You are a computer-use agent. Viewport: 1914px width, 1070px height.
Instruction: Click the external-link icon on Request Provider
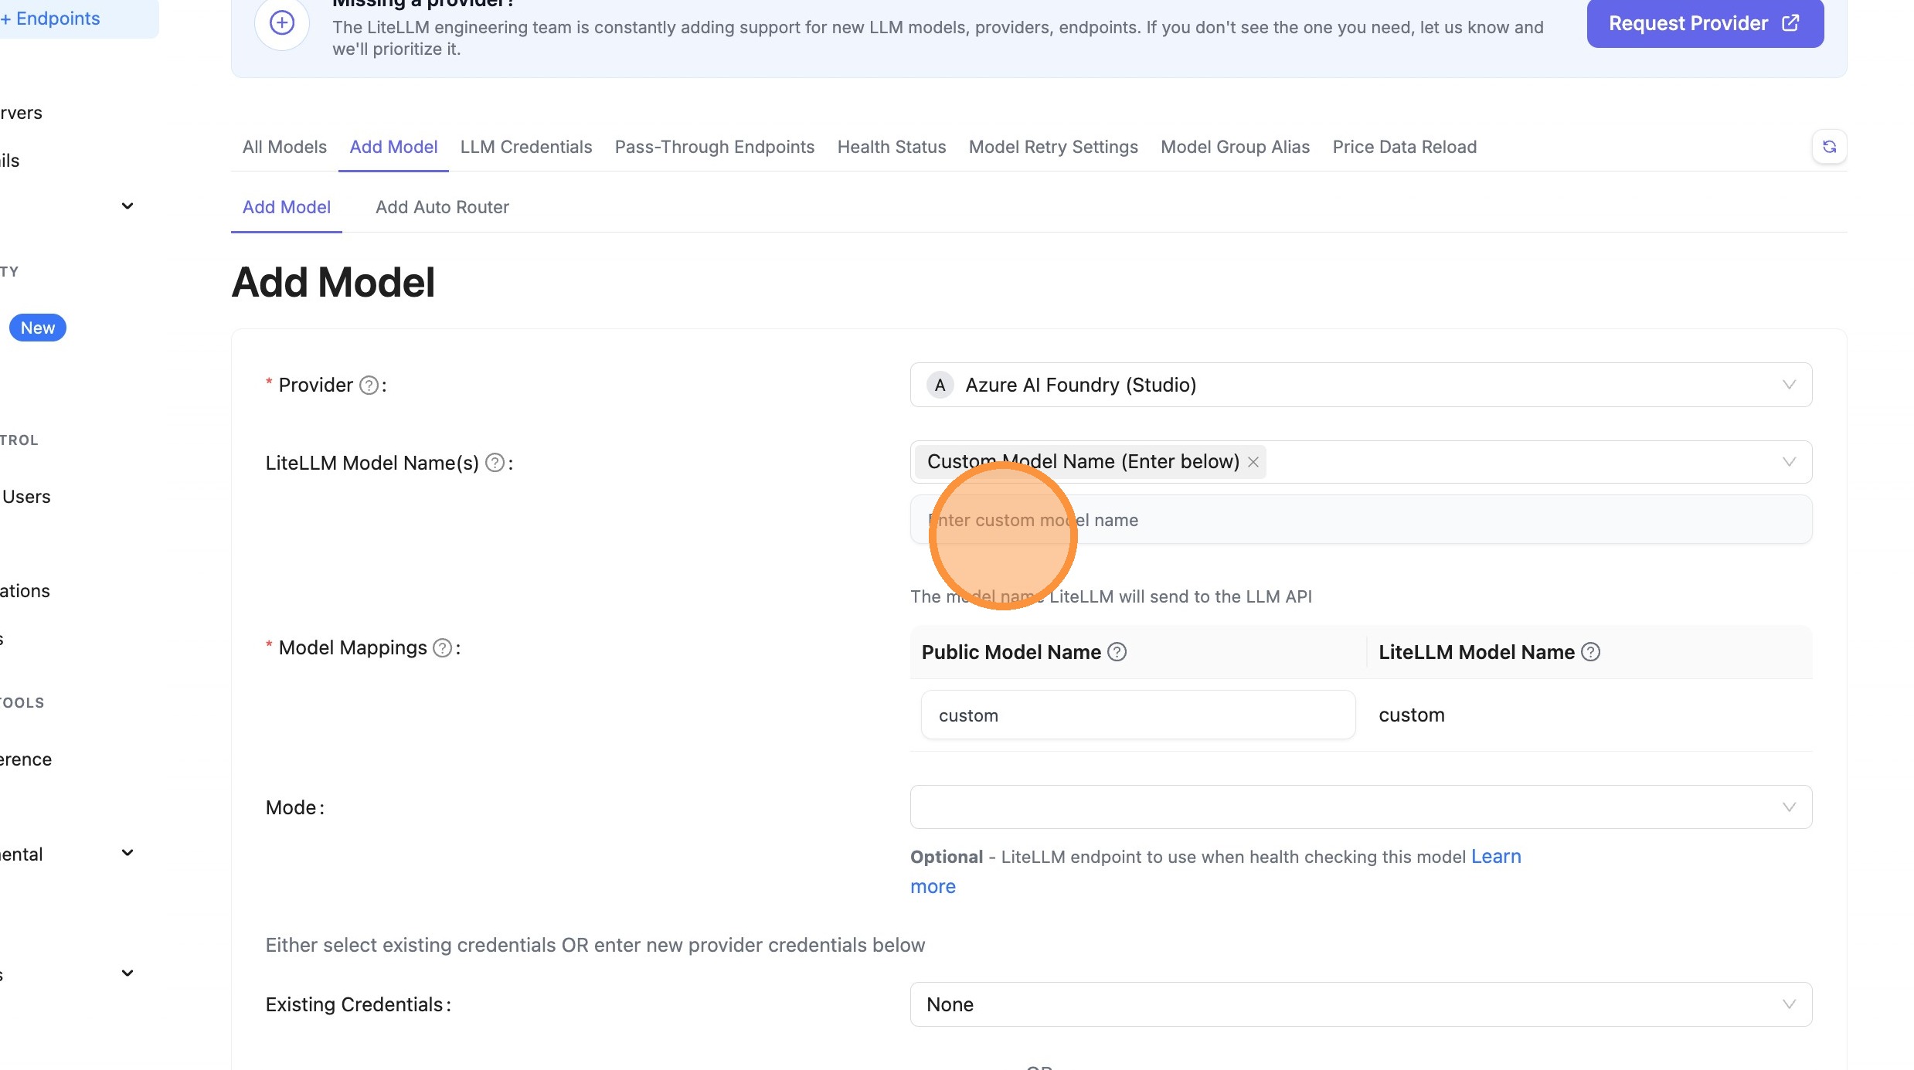coord(1791,23)
